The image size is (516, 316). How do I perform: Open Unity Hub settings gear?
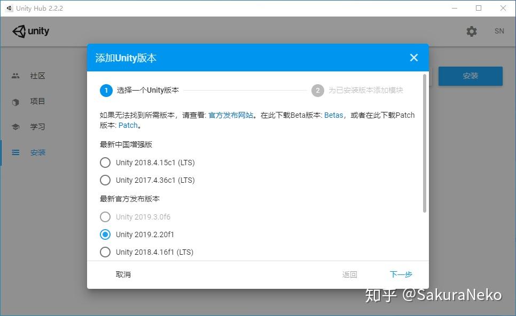tap(472, 31)
